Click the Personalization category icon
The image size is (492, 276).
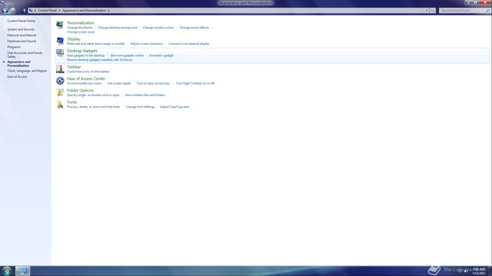pos(60,25)
